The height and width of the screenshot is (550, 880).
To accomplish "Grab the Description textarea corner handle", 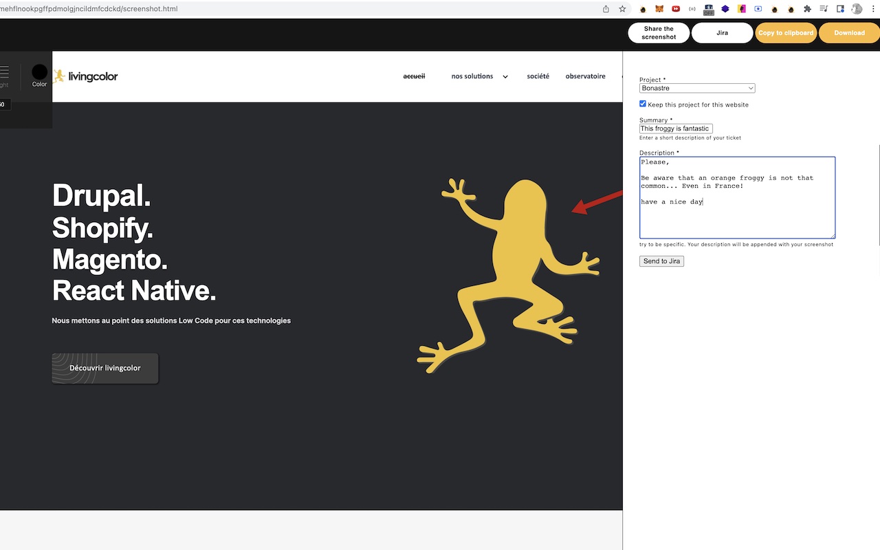I will [x=832, y=236].
